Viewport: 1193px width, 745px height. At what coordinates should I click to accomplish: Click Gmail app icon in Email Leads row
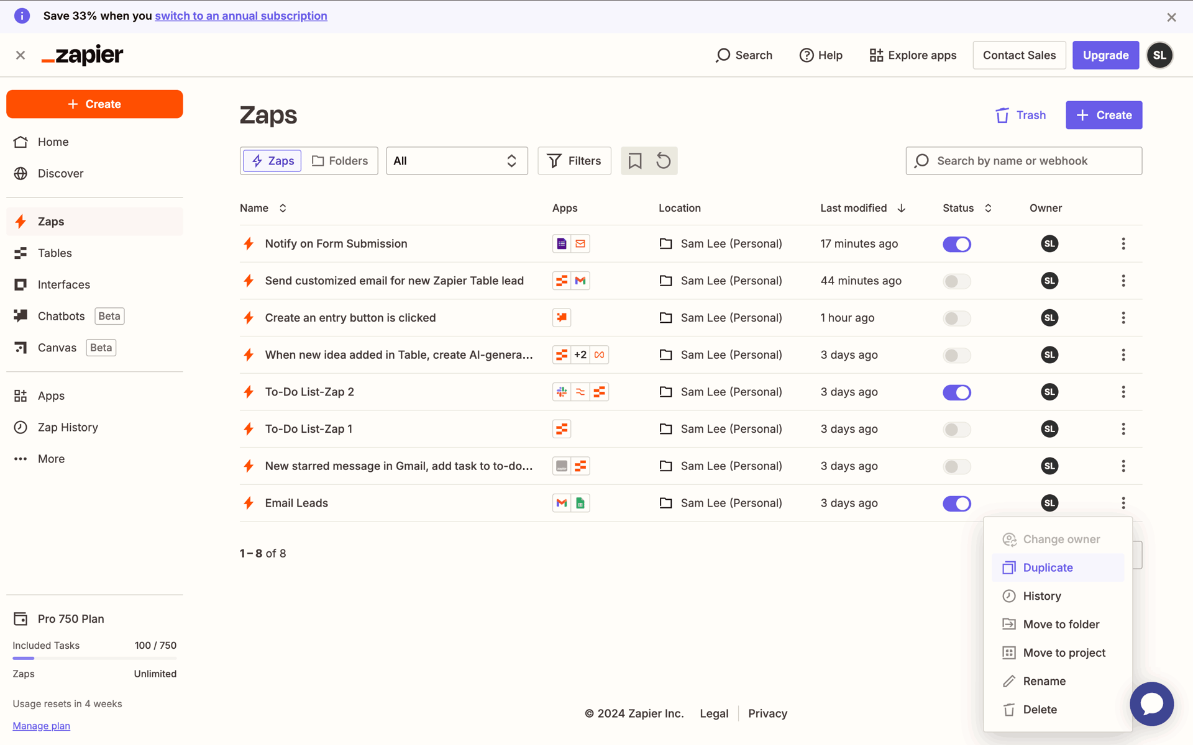click(562, 503)
